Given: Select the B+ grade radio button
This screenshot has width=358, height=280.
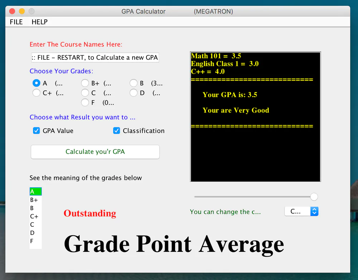Looking at the screenshot, I should point(85,83).
